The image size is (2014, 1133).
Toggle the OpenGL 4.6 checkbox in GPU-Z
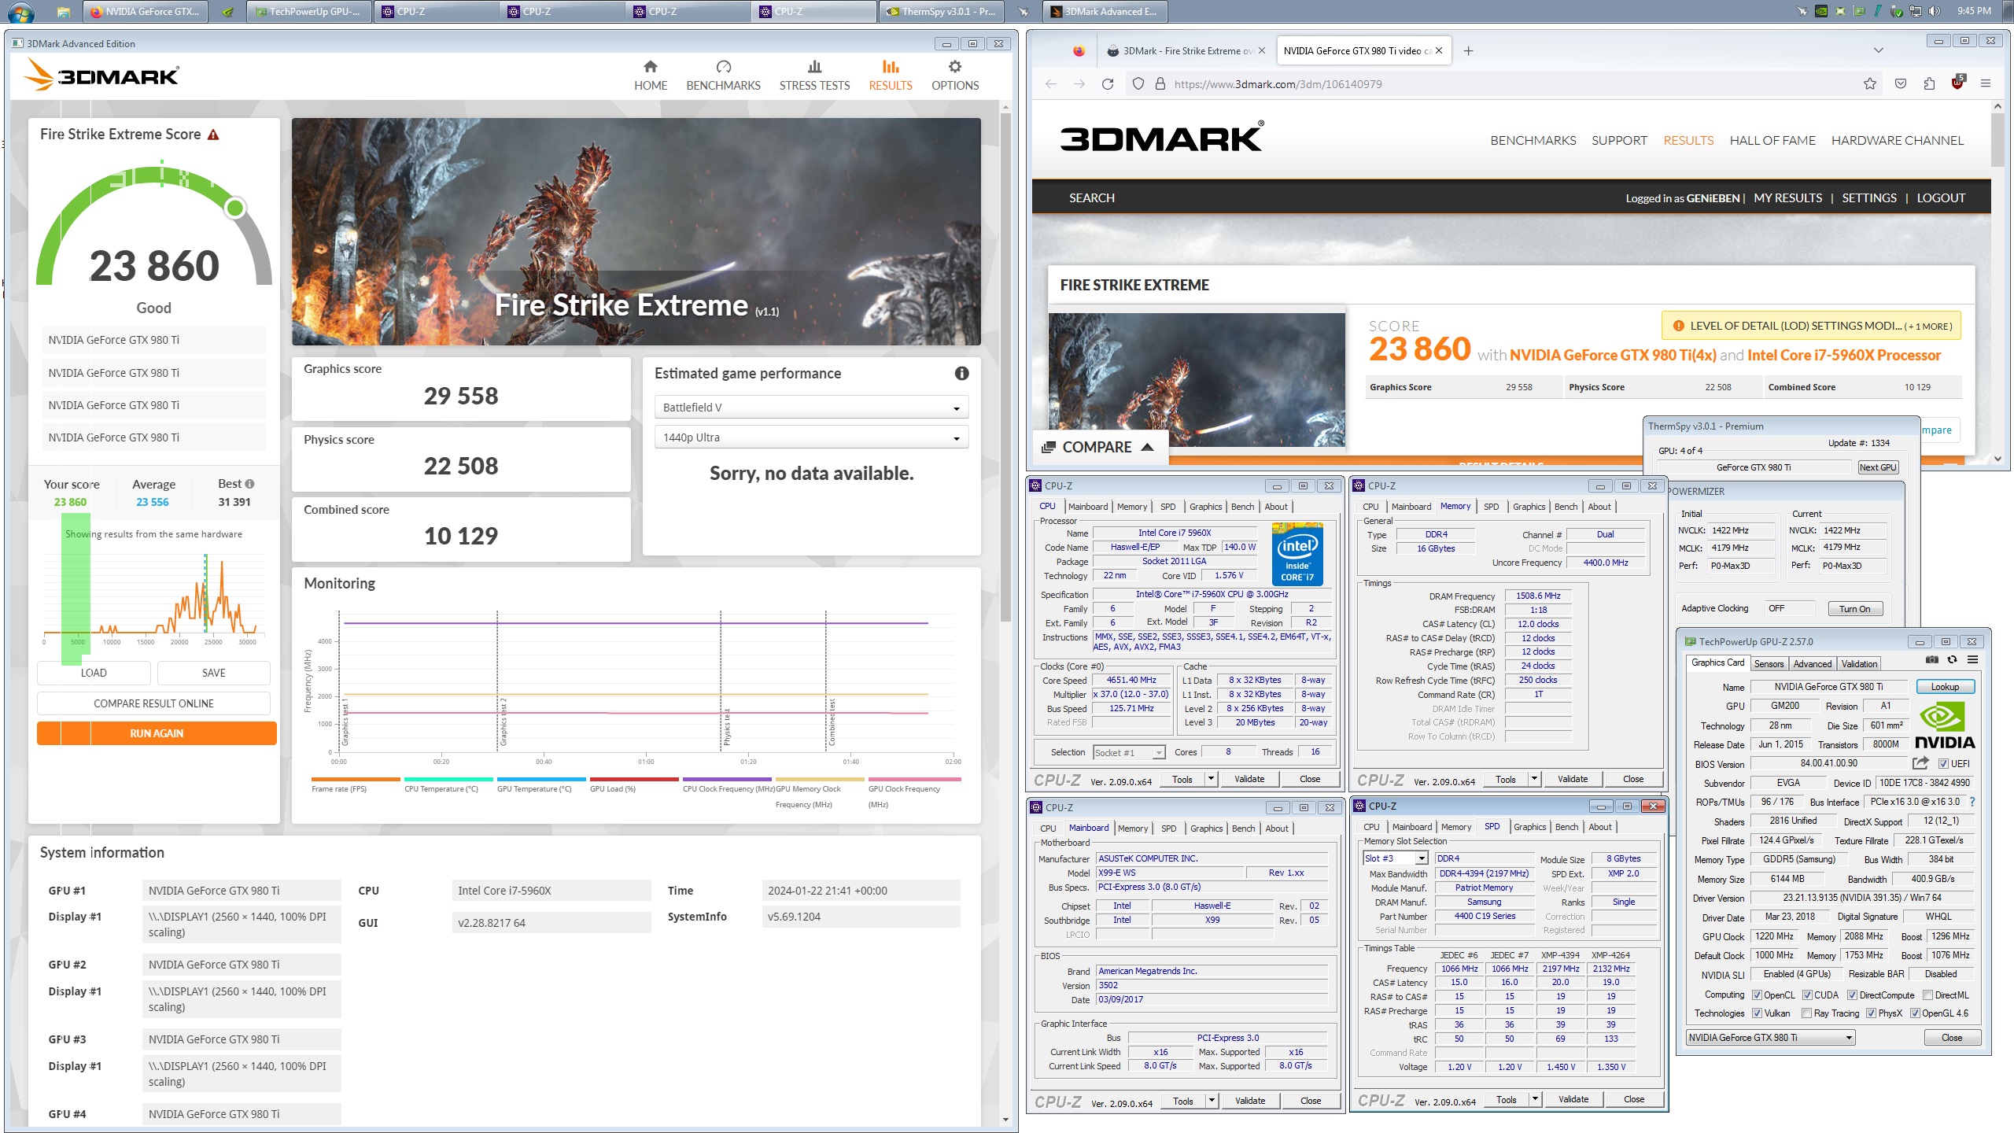(x=1916, y=1014)
